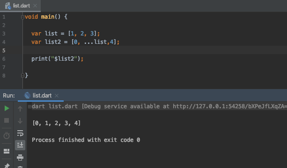Open the debug service URL link
The height and width of the screenshot is (168, 287).
[x=230, y=106]
